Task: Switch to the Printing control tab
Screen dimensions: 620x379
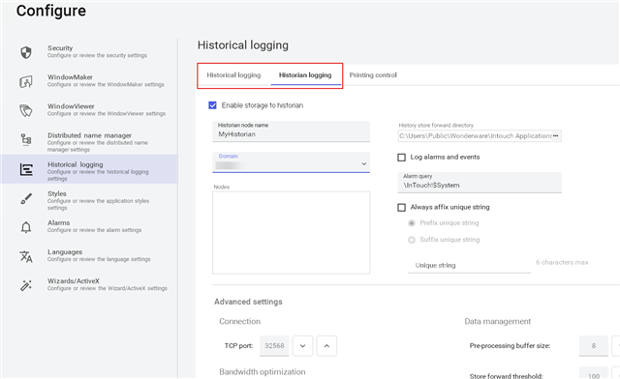Action: click(x=373, y=75)
